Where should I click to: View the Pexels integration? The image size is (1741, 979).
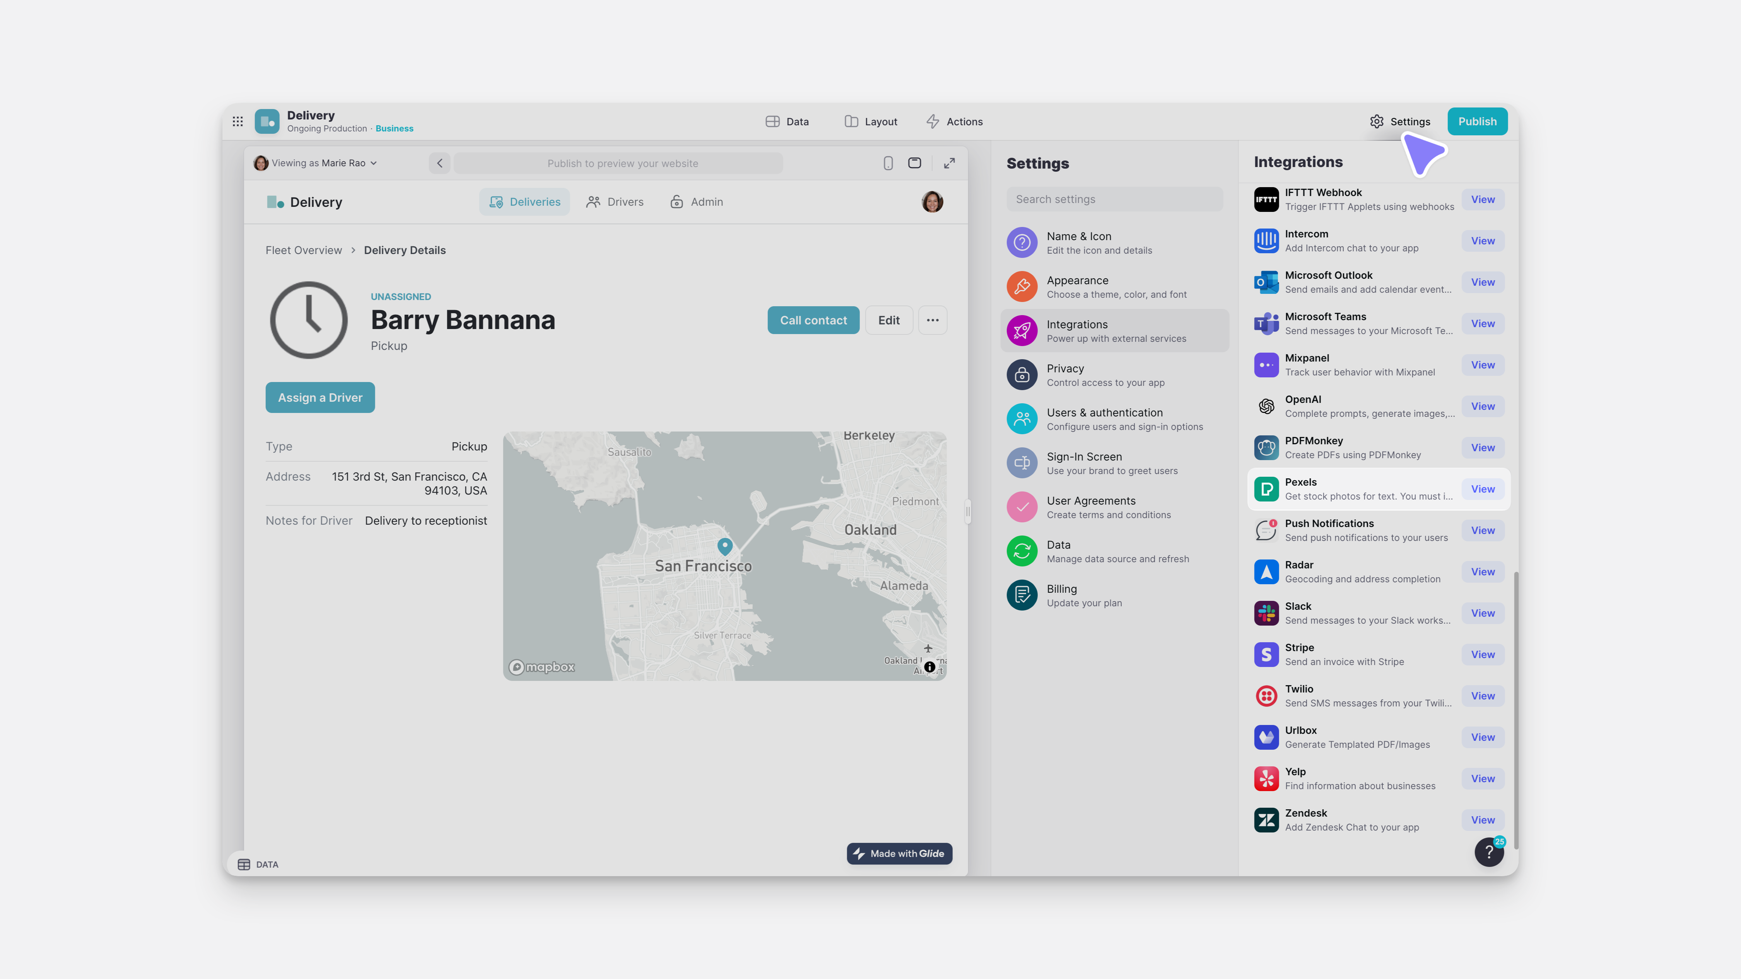(1482, 488)
